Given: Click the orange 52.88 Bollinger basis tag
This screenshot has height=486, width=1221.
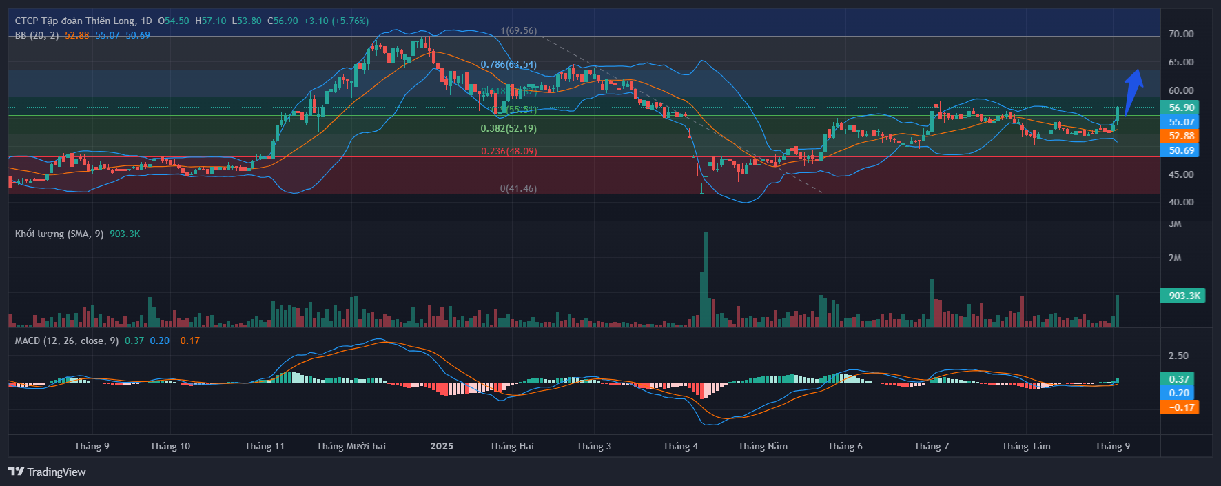Looking at the screenshot, I should click(1180, 136).
